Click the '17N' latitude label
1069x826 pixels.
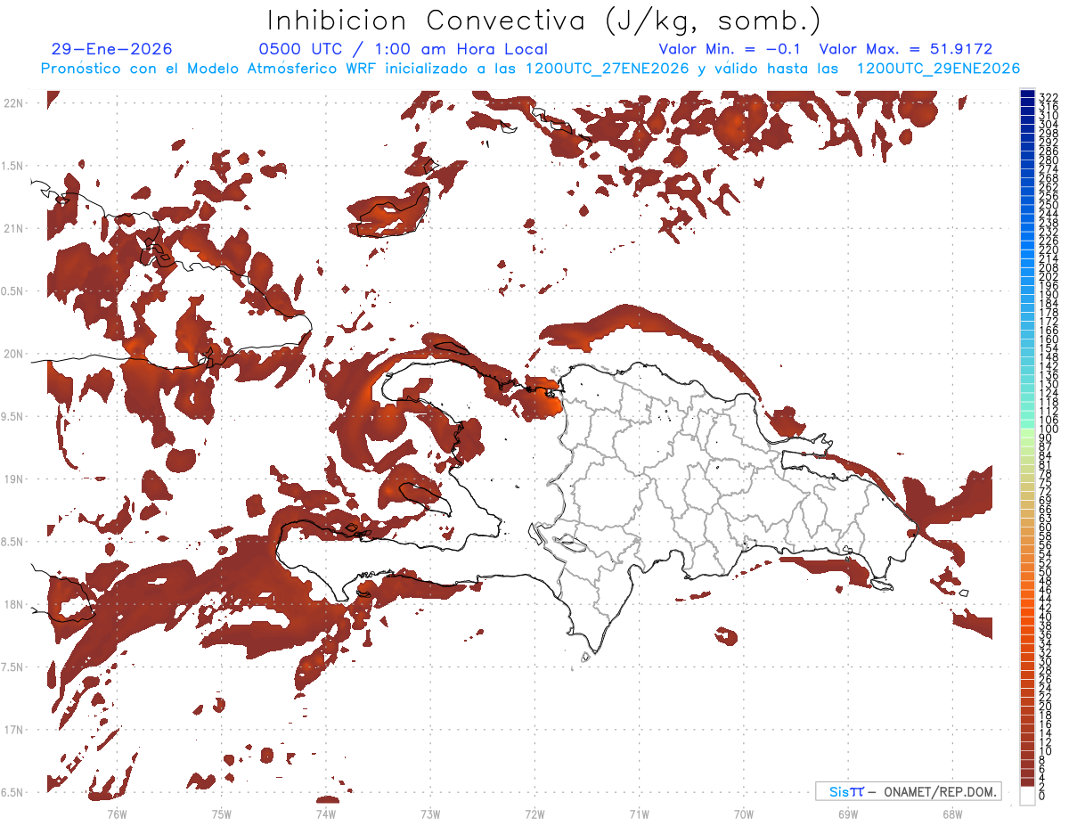coord(13,730)
